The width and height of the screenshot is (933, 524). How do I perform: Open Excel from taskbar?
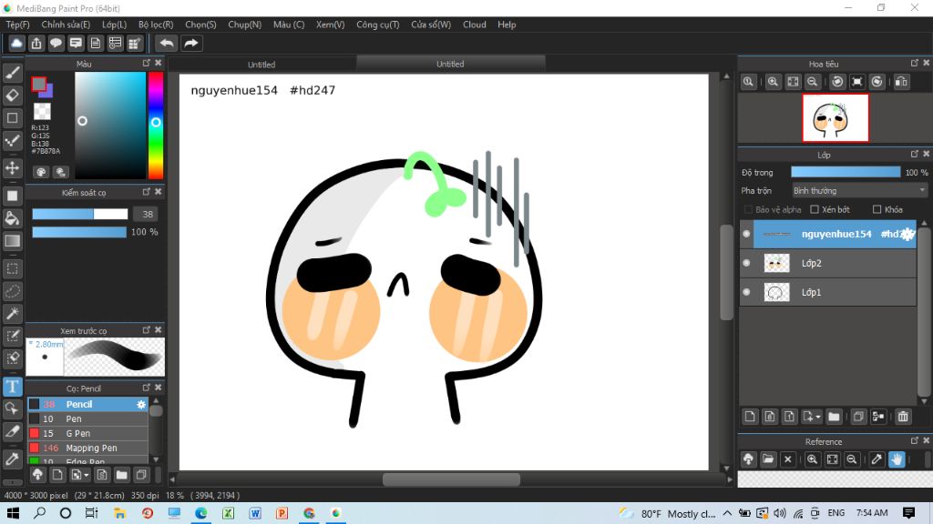[228, 513]
